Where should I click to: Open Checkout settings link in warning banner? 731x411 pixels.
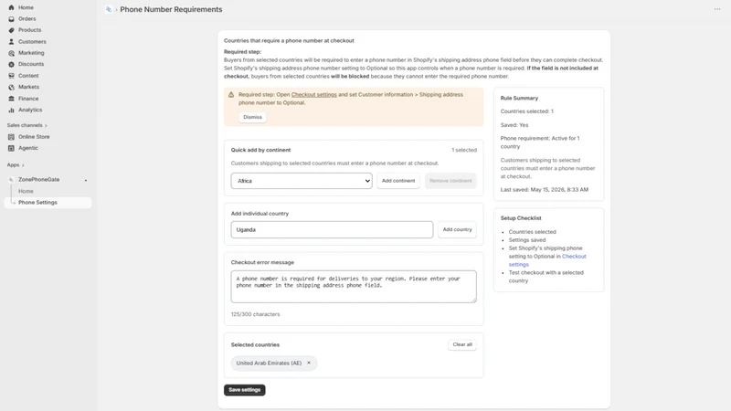click(313, 95)
